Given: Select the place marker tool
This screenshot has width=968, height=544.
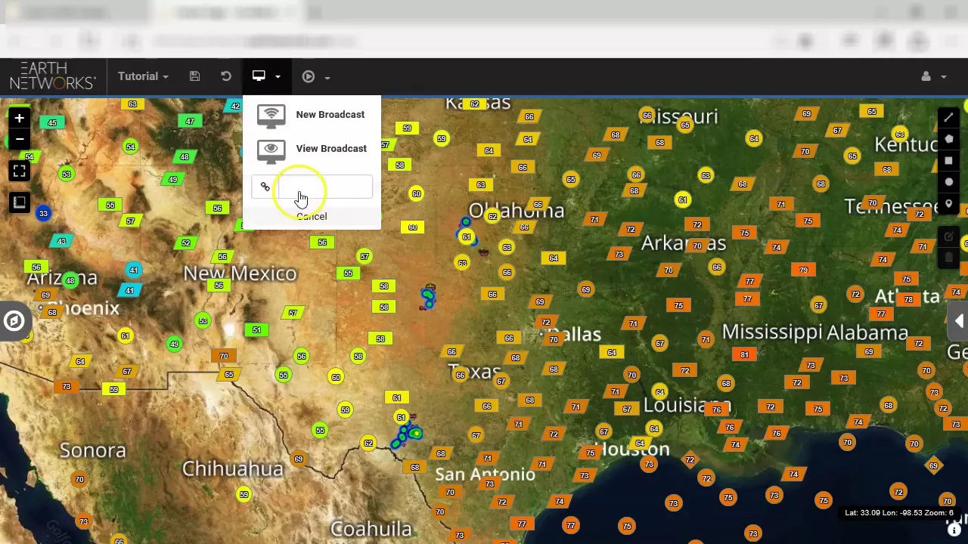Looking at the screenshot, I should coord(949,204).
